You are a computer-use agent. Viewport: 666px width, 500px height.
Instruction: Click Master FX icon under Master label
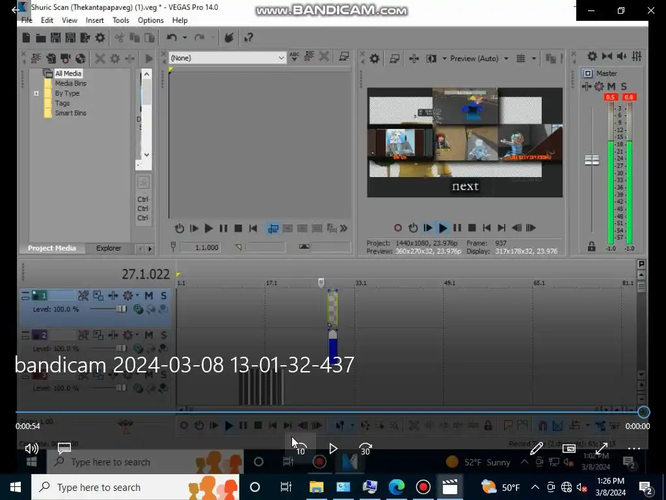pyautogui.click(x=587, y=87)
